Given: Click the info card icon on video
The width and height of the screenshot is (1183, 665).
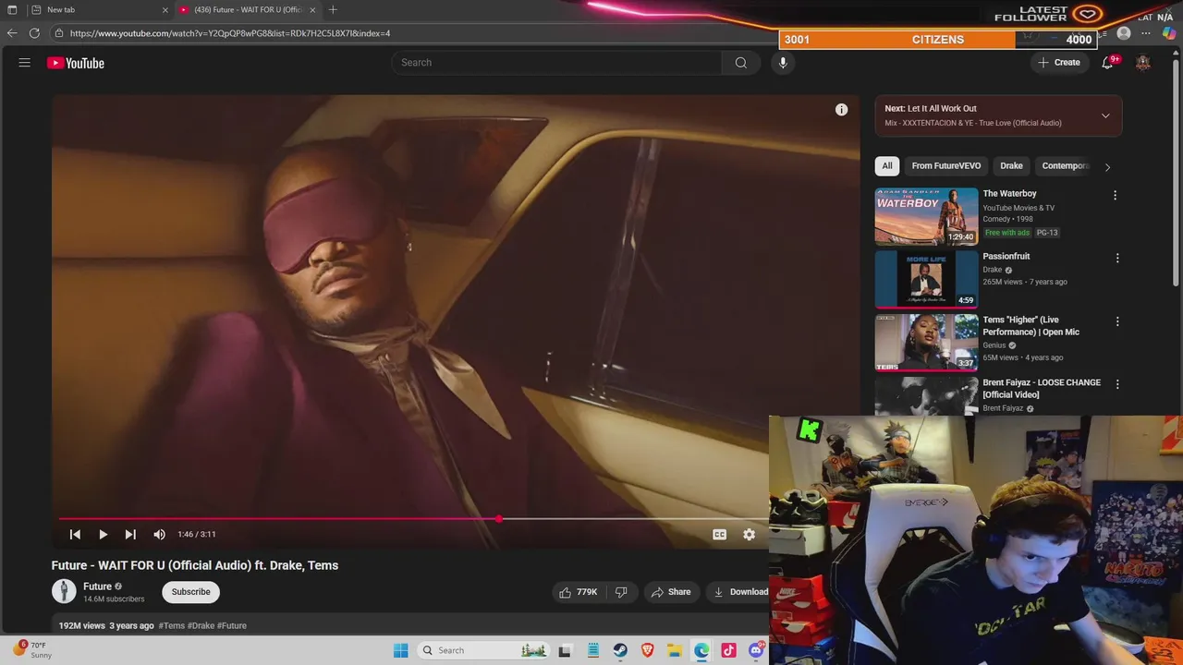Looking at the screenshot, I should pos(841,110).
